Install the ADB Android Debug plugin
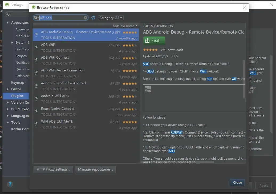The height and width of the screenshot is (194, 276). [154, 41]
